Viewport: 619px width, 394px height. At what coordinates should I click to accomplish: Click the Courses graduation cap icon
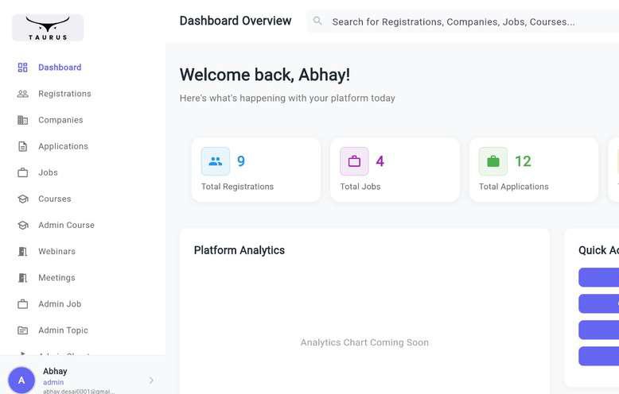tap(22, 199)
